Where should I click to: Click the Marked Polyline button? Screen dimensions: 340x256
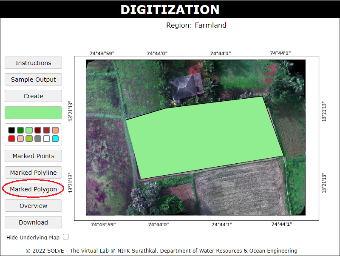pos(33,173)
